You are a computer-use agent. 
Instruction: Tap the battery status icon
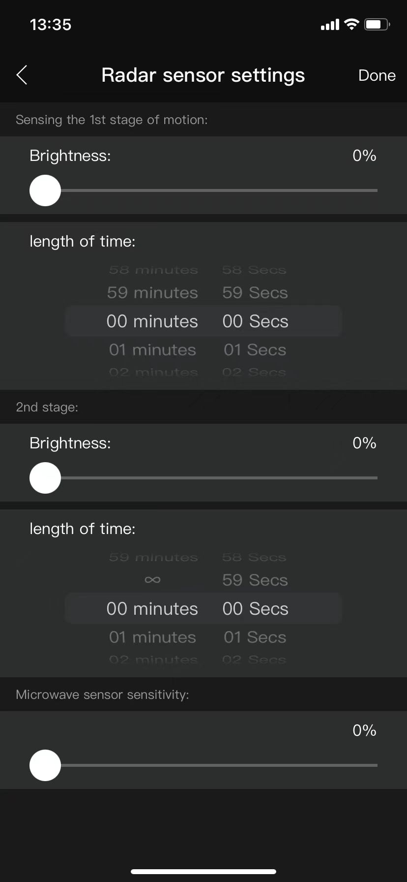coord(377,24)
